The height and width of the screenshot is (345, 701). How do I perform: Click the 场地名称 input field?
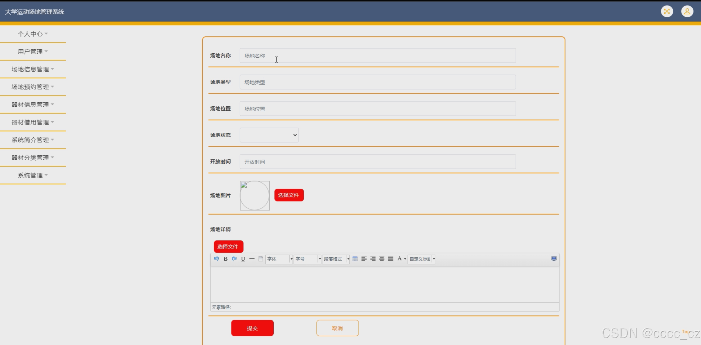tap(377, 56)
